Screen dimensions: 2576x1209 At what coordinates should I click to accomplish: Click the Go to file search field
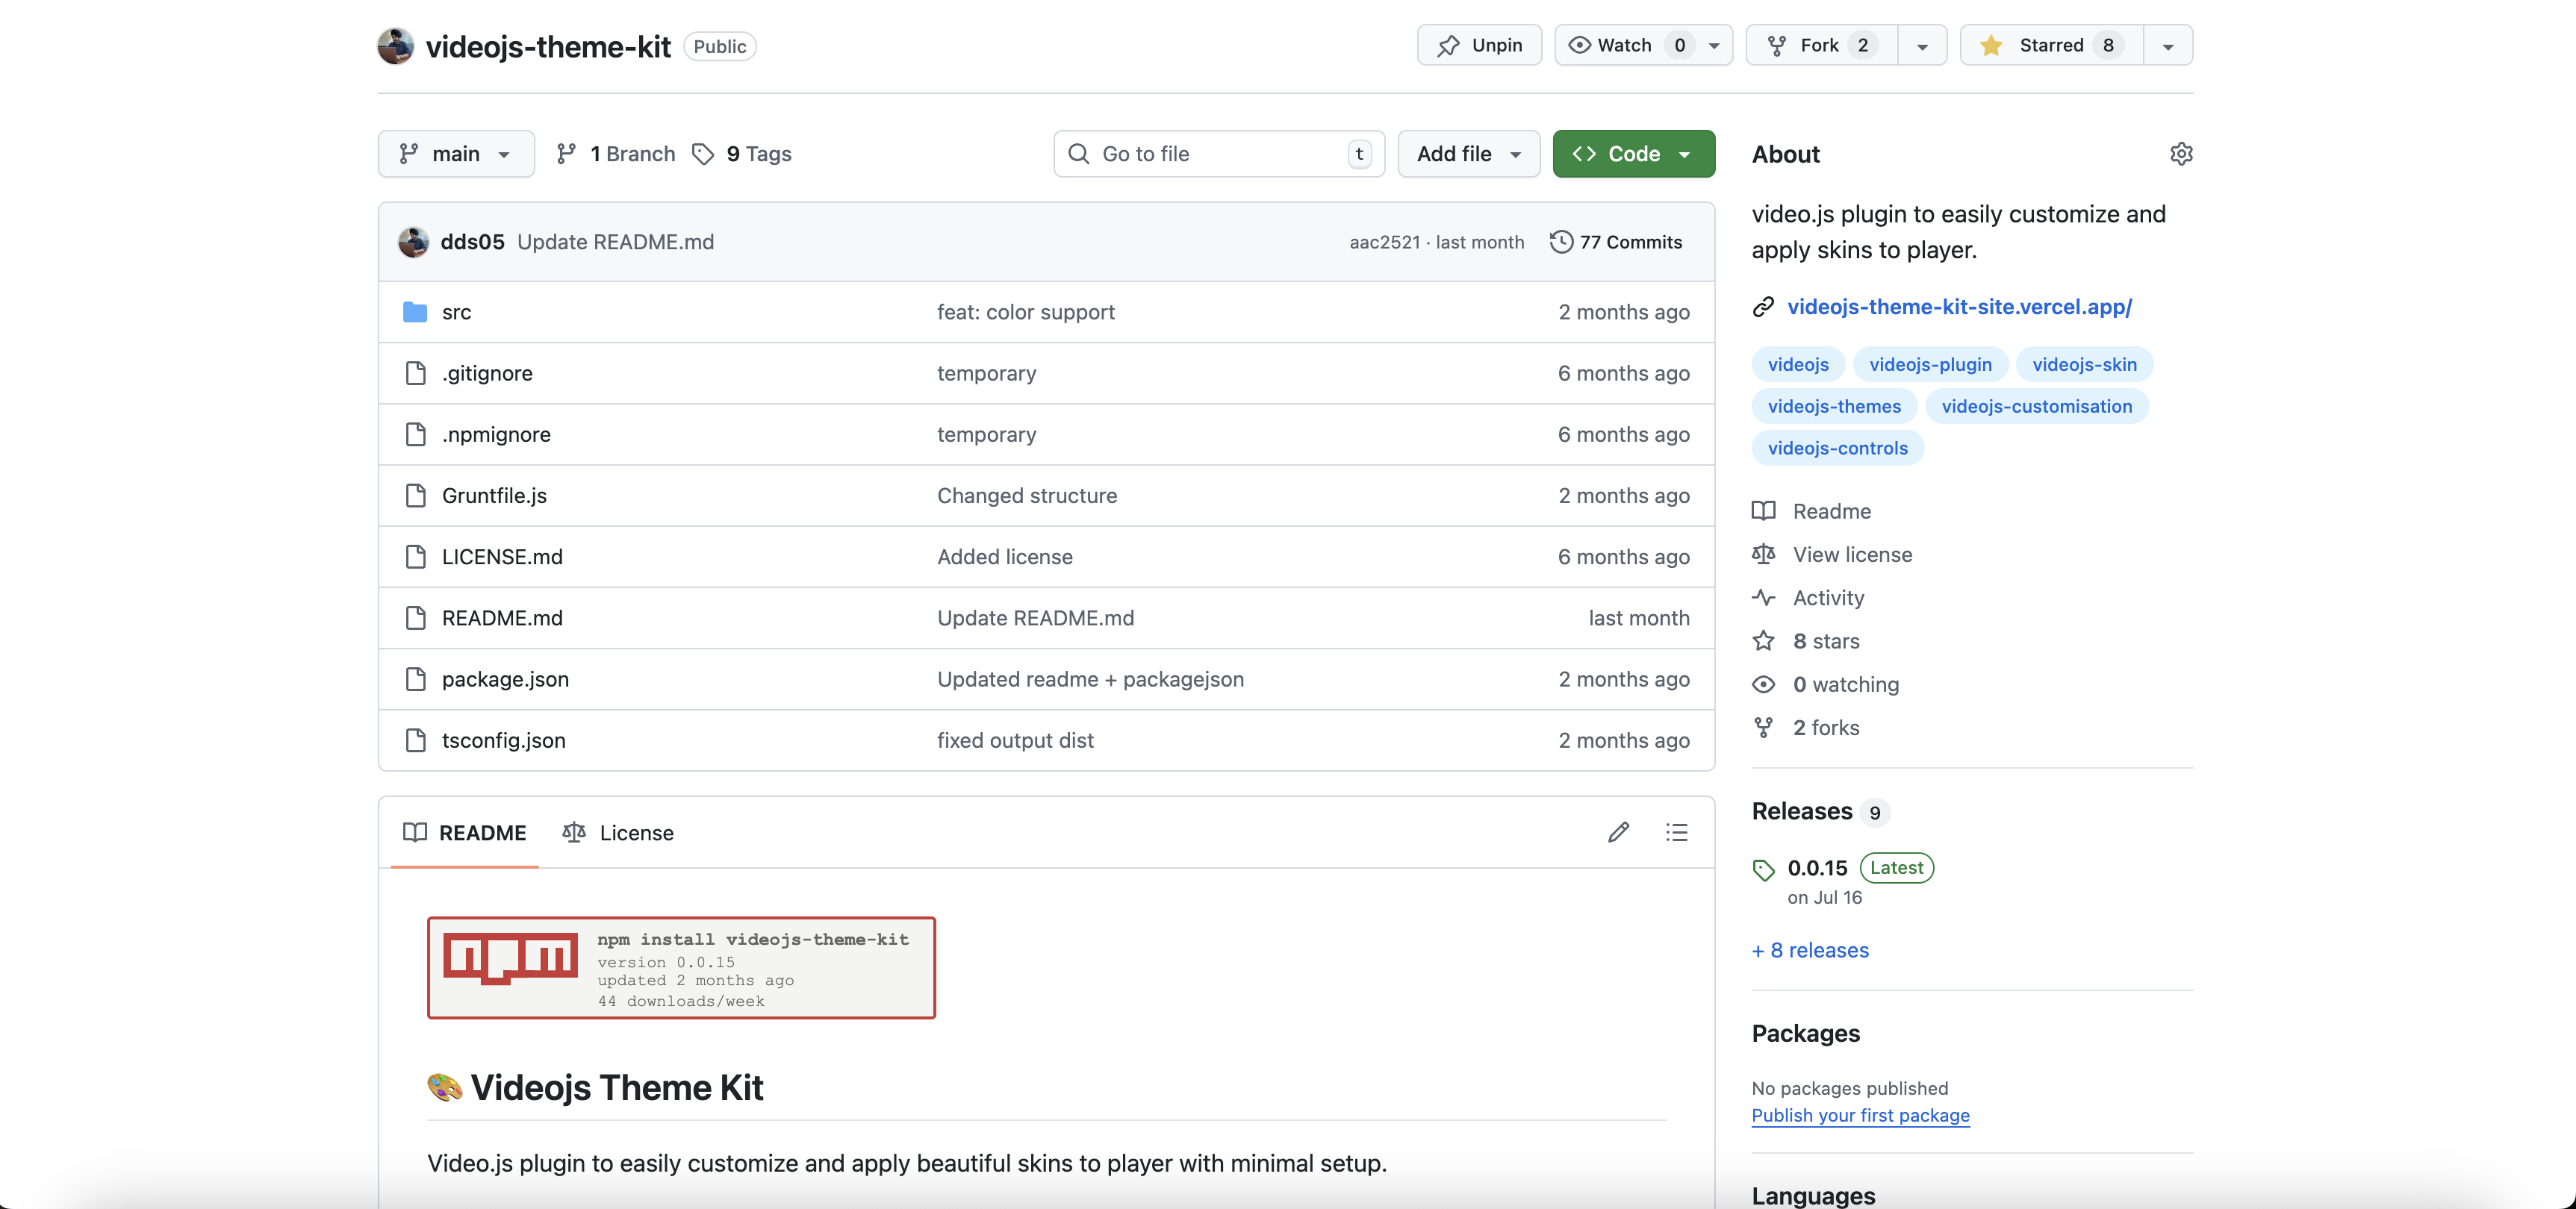pyautogui.click(x=1218, y=154)
